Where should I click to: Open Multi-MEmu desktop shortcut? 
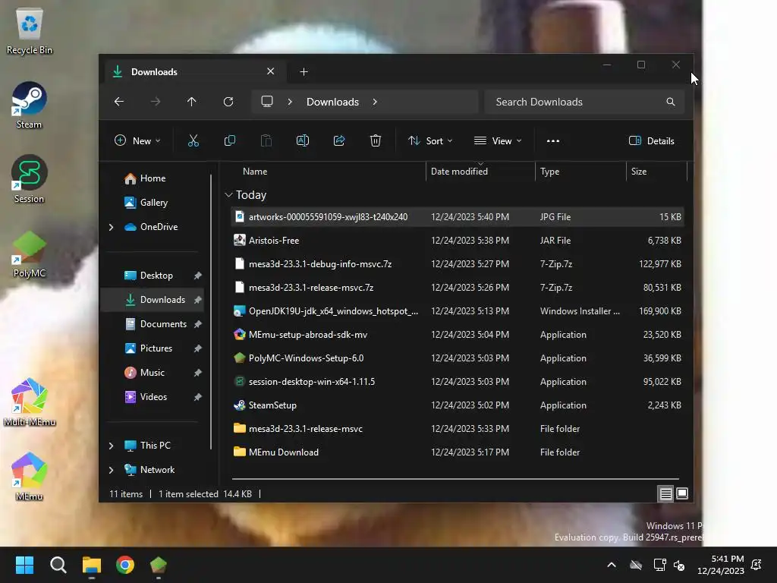[30, 402]
